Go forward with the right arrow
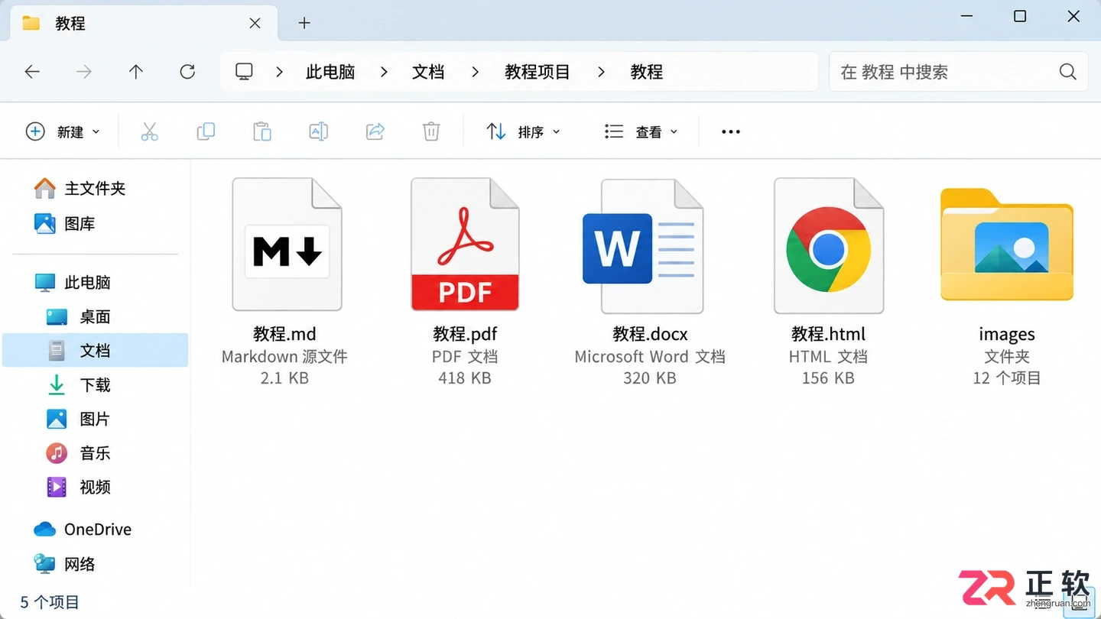Image resolution: width=1101 pixels, height=619 pixels. (84, 72)
